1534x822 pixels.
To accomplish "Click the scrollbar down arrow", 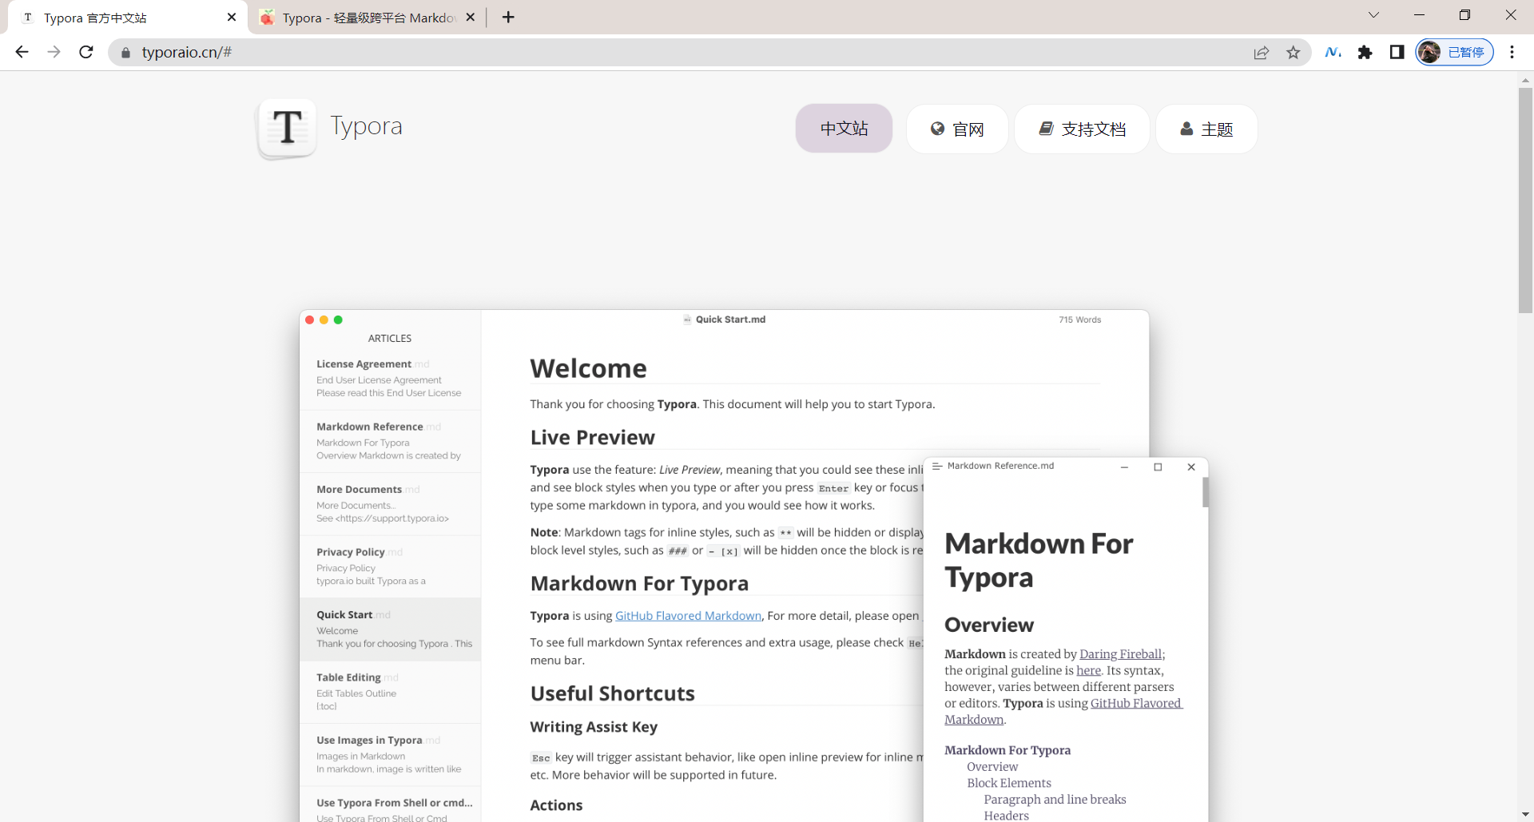I will [1525, 814].
